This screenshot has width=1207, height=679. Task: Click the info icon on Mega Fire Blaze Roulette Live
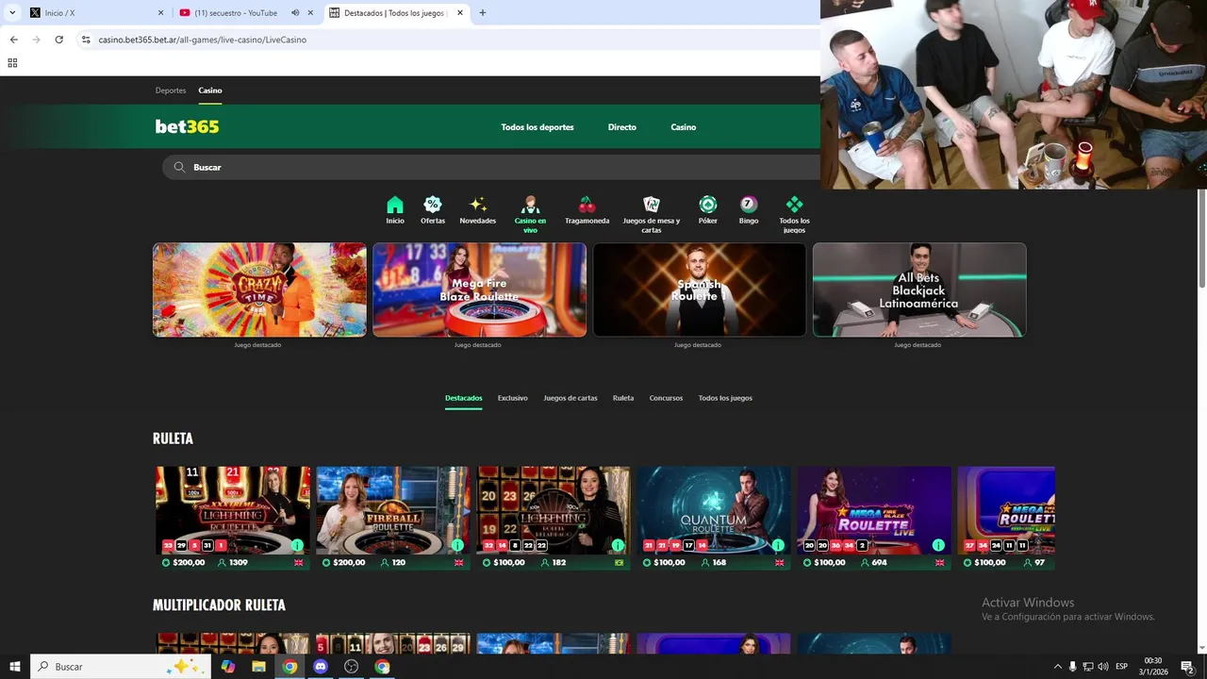pos(938,545)
